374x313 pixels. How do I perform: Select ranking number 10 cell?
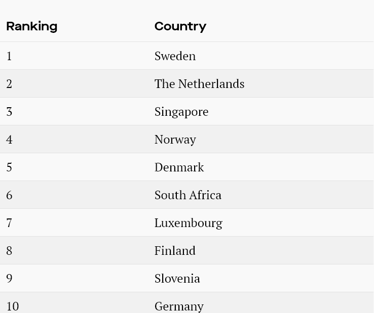pos(12,306)
